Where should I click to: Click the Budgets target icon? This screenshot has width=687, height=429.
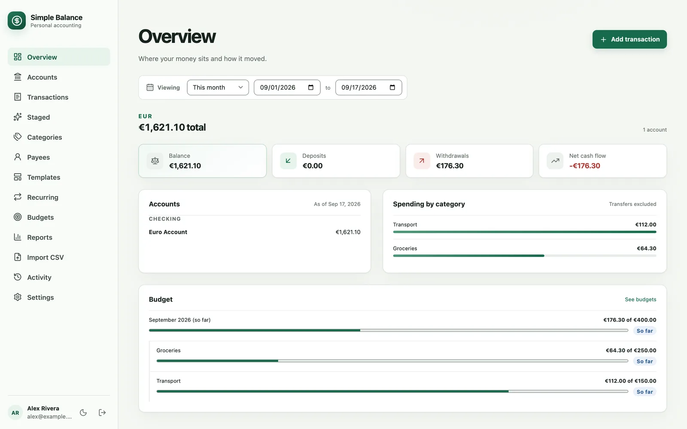(x=18, y=217)
